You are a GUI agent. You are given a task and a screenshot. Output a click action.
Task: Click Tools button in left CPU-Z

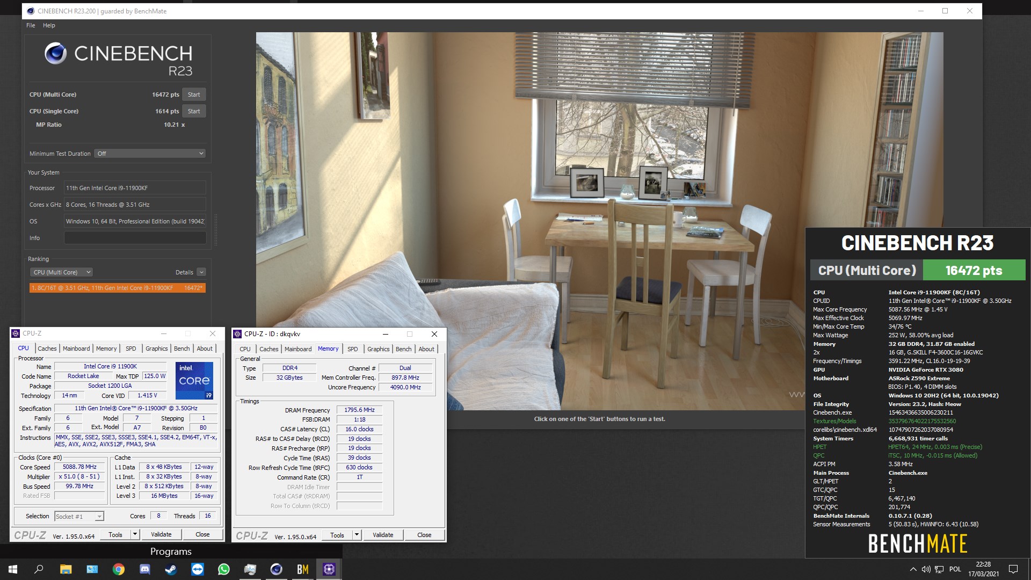click(x=115, y=534)
